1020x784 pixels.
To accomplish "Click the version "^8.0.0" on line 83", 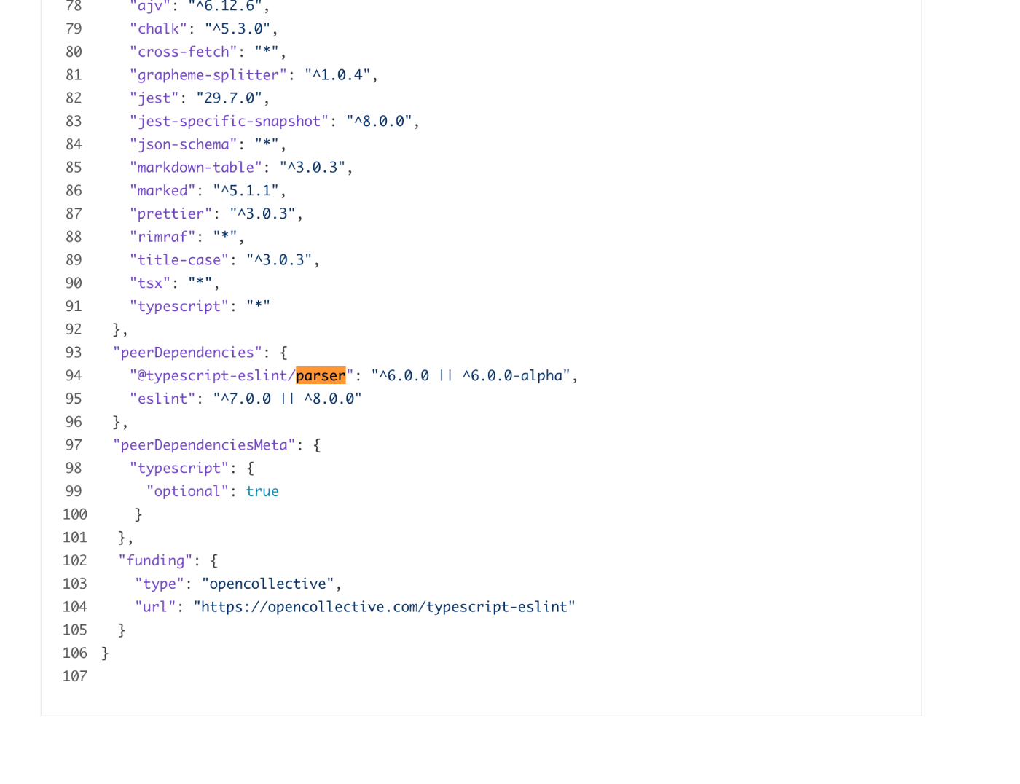I will [379, 121].
